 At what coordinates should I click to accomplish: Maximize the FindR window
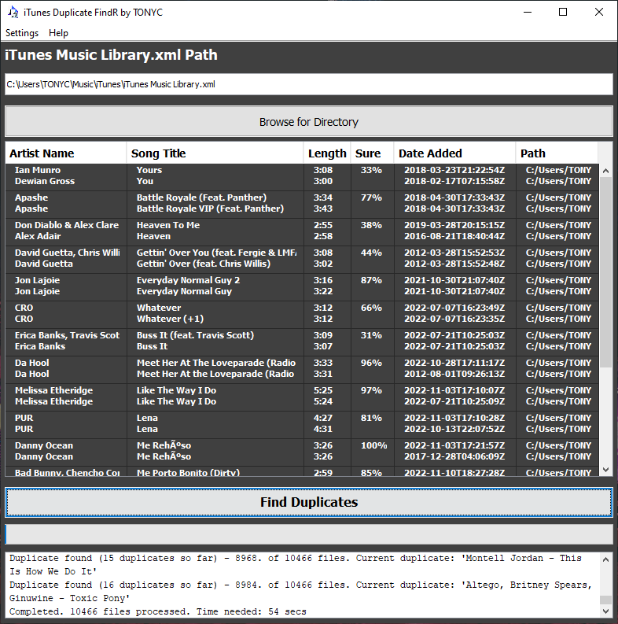coord(563,13)
